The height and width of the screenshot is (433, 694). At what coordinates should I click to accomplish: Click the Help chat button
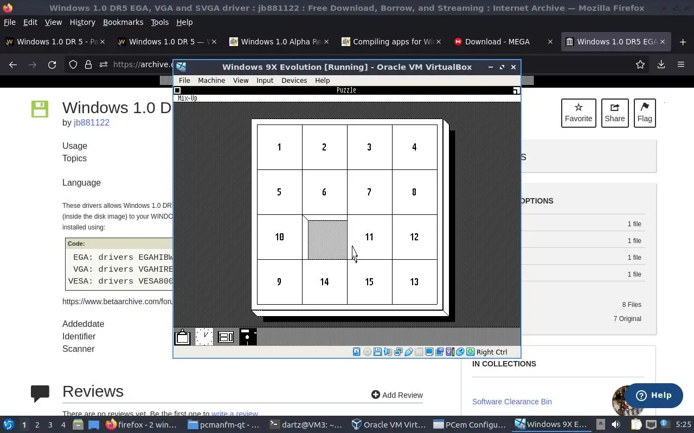pos(653,395)
